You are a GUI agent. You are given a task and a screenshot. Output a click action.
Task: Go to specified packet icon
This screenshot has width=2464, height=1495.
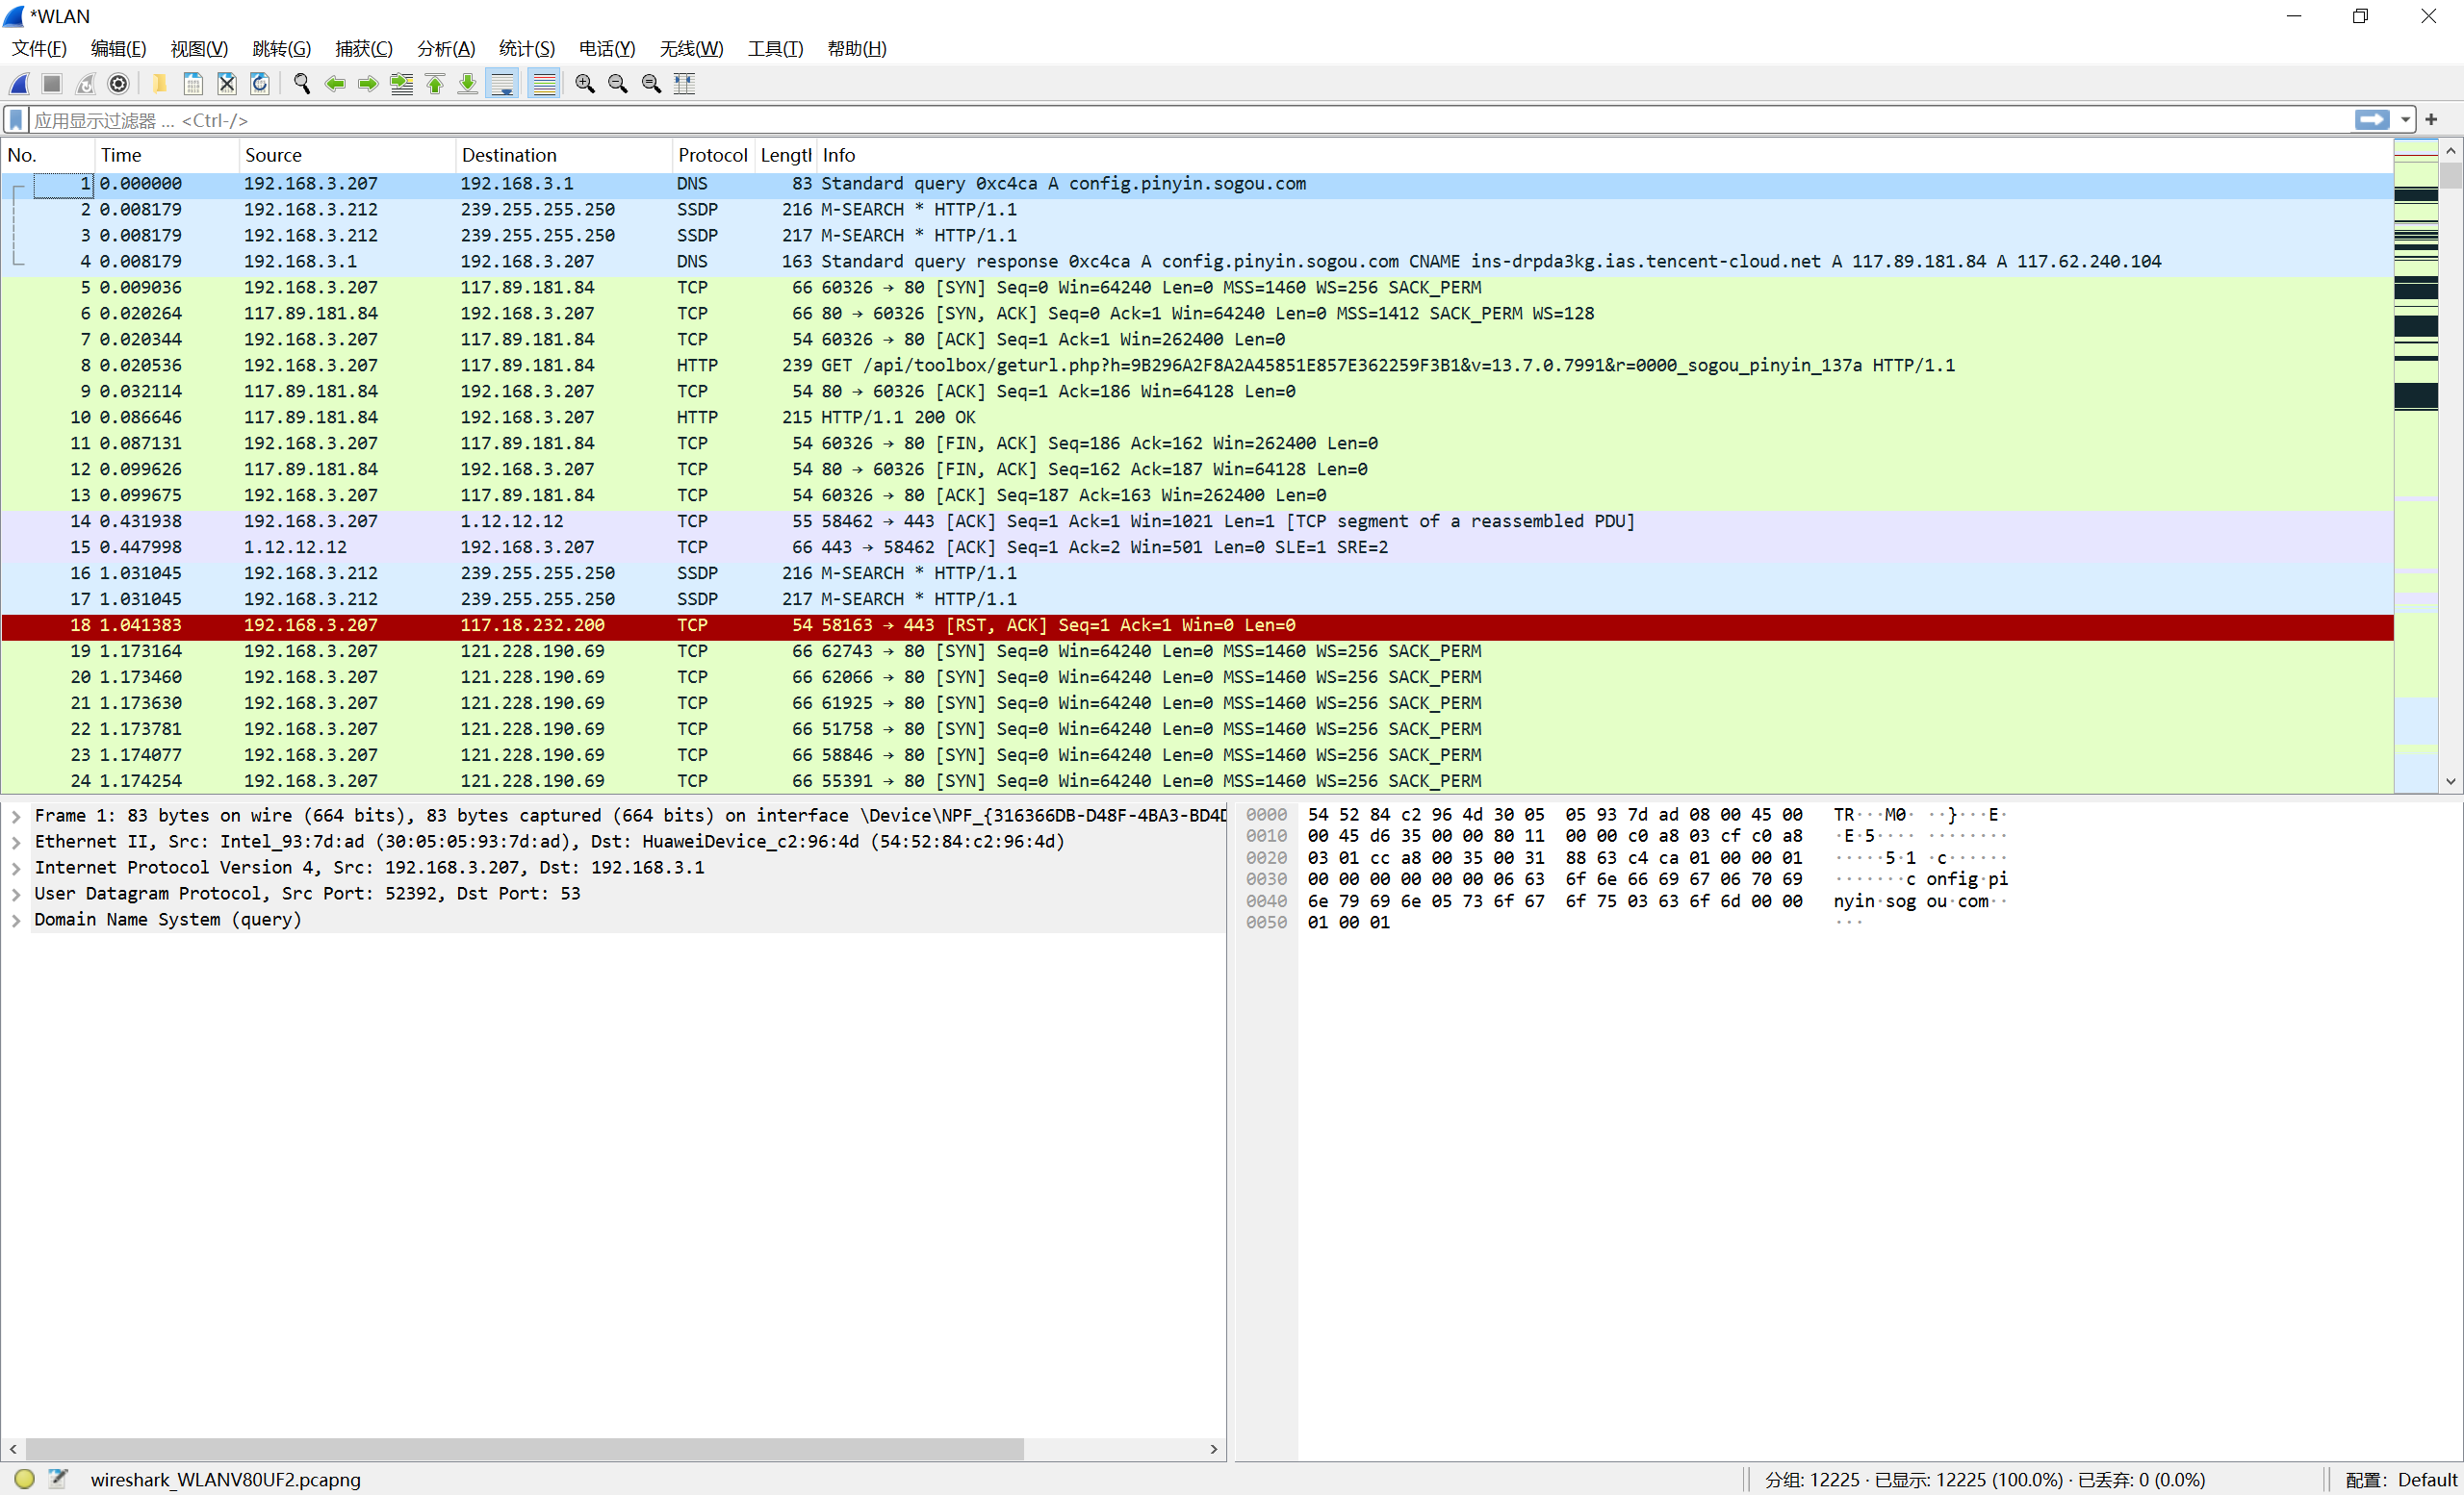point(402,84)
